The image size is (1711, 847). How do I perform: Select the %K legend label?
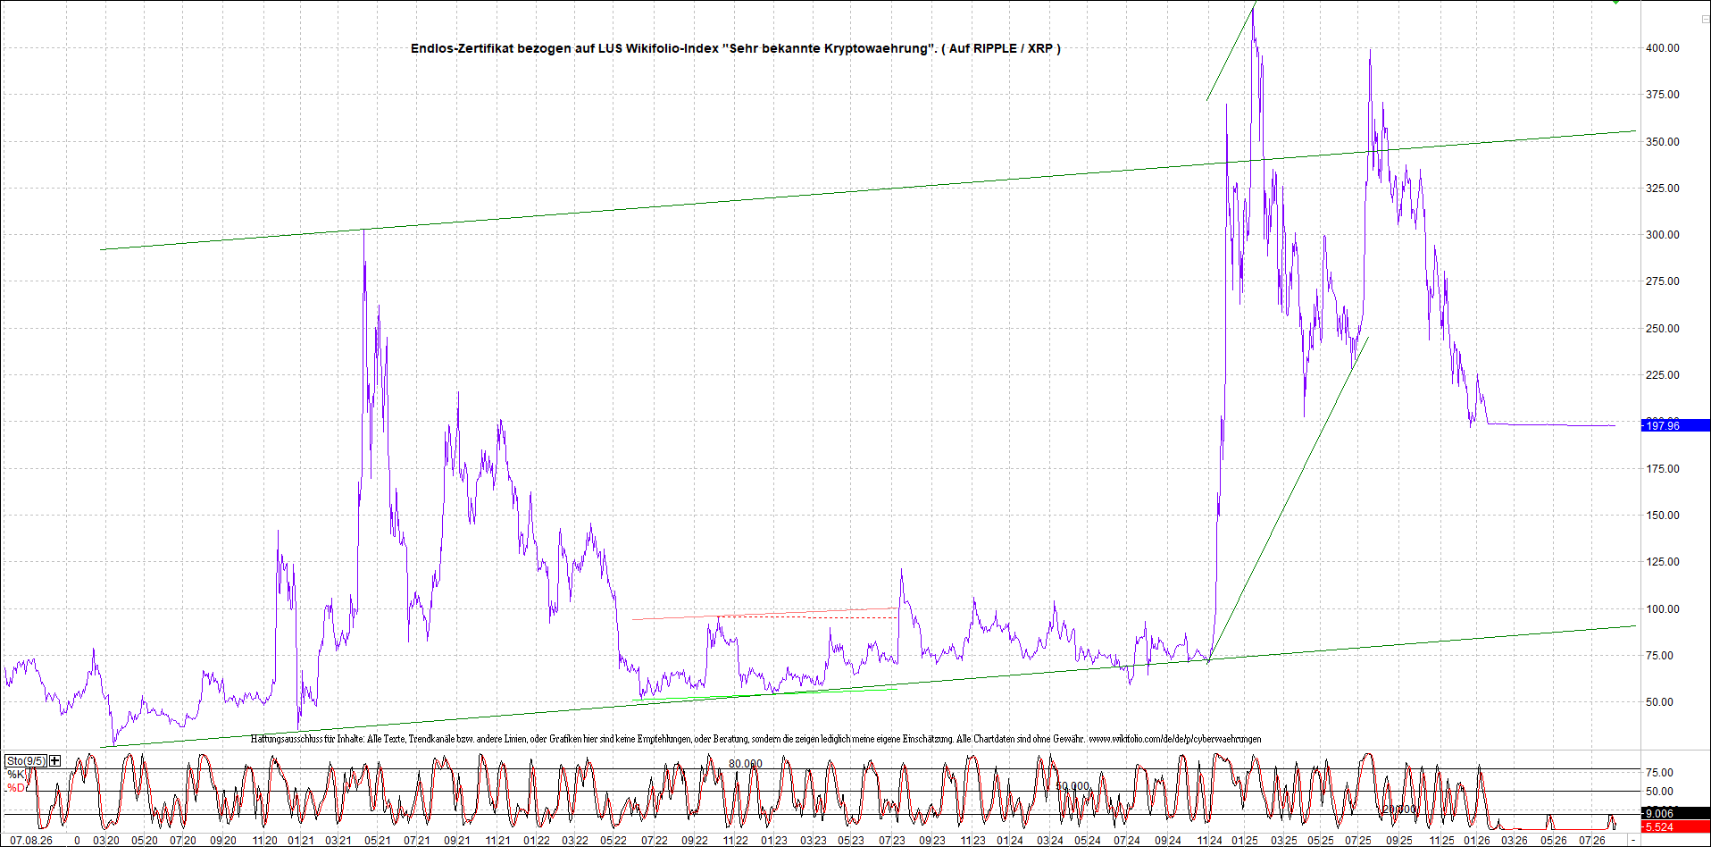[x=16, y=774]
